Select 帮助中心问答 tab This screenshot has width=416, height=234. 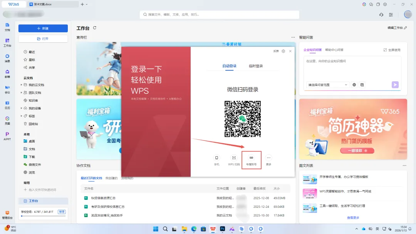pyautogui.click(x=334, y=50)
